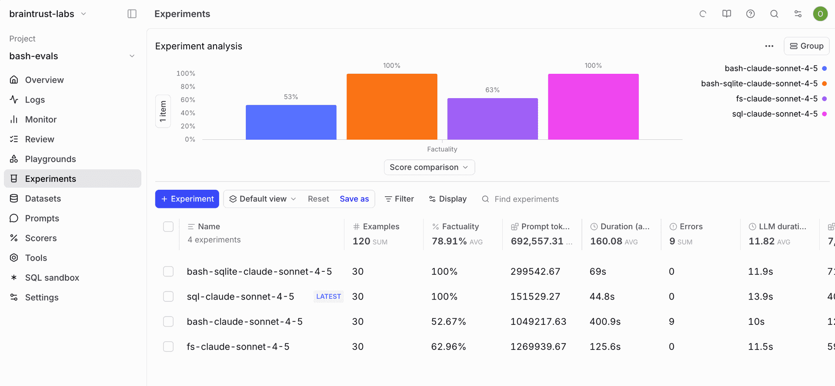The image size is (835, 386).
Task: Open the green user avatar
Action: coord(820,14)
